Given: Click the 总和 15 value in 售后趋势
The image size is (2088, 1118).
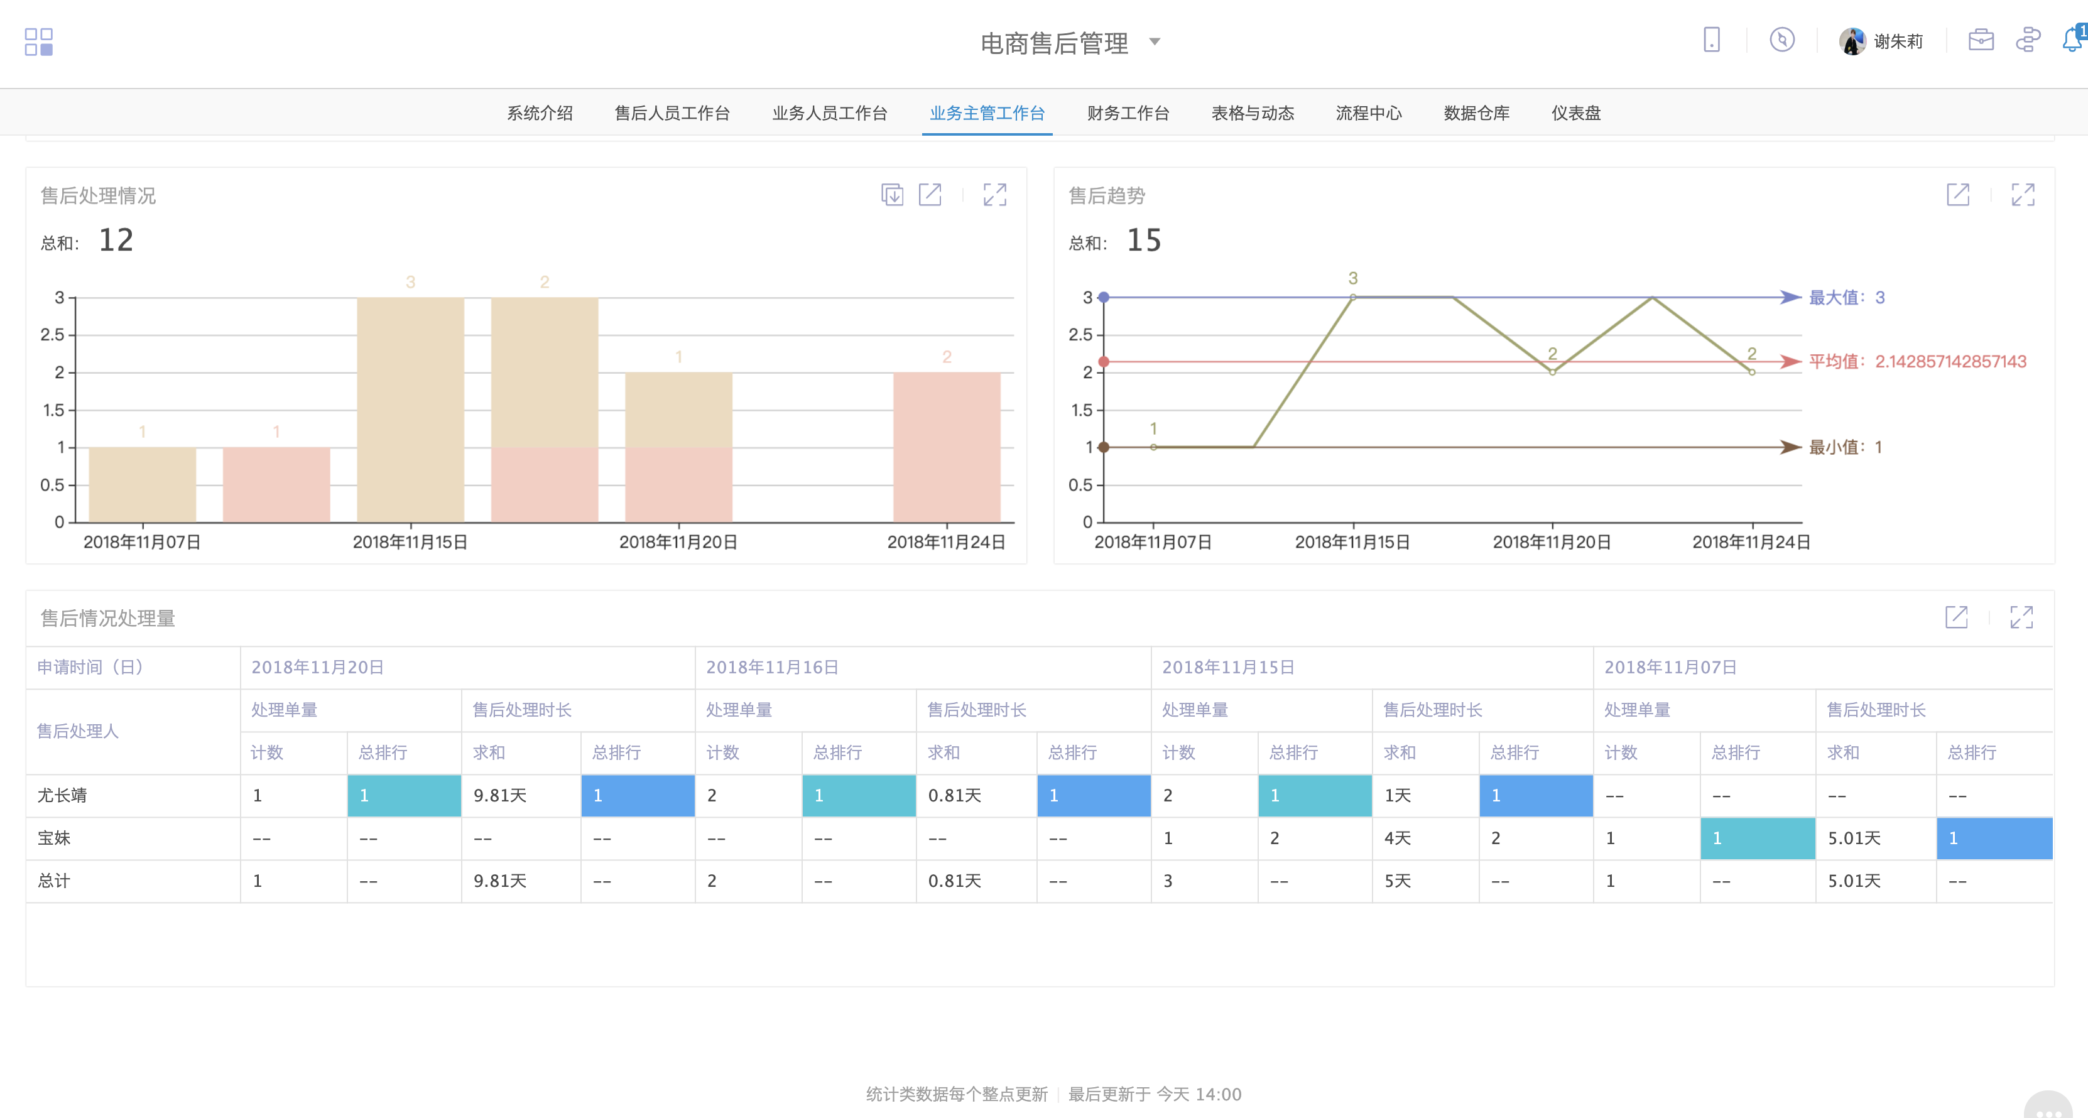Looking at the screenshot, I should tap(1144, 241).
